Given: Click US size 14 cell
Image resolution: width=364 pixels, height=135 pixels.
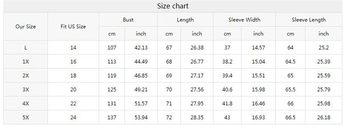Looking at the screenshot, I should pos(73,48).
